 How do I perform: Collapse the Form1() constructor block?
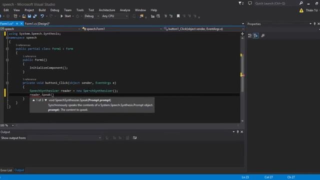point(7,60)
